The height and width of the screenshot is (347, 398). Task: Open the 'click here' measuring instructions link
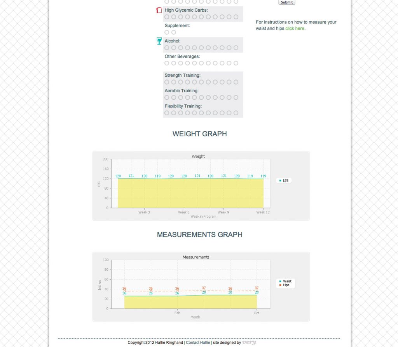pyautogui.click(x=295, y=28)
